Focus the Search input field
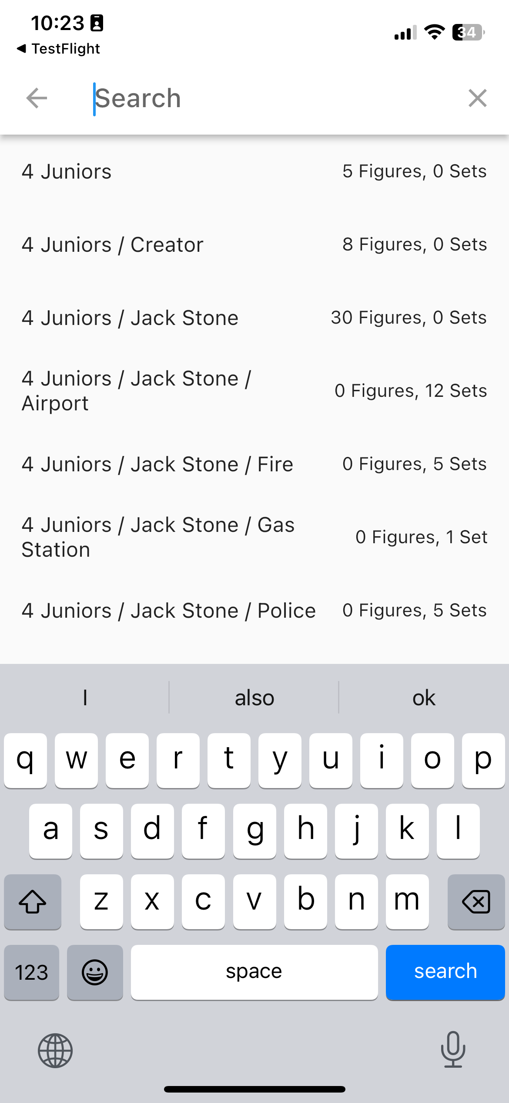This screenshot has height=1103, width=509. point(270,98)
